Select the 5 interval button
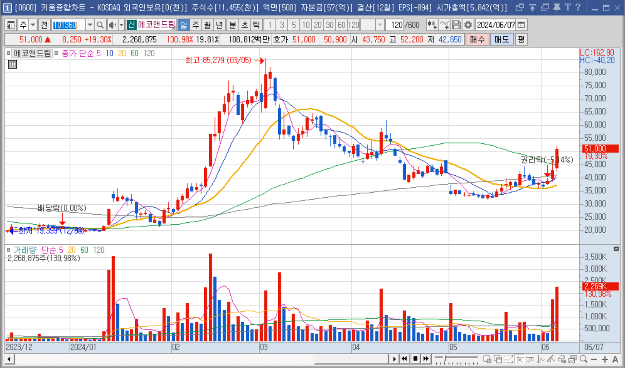 (294, 25)
